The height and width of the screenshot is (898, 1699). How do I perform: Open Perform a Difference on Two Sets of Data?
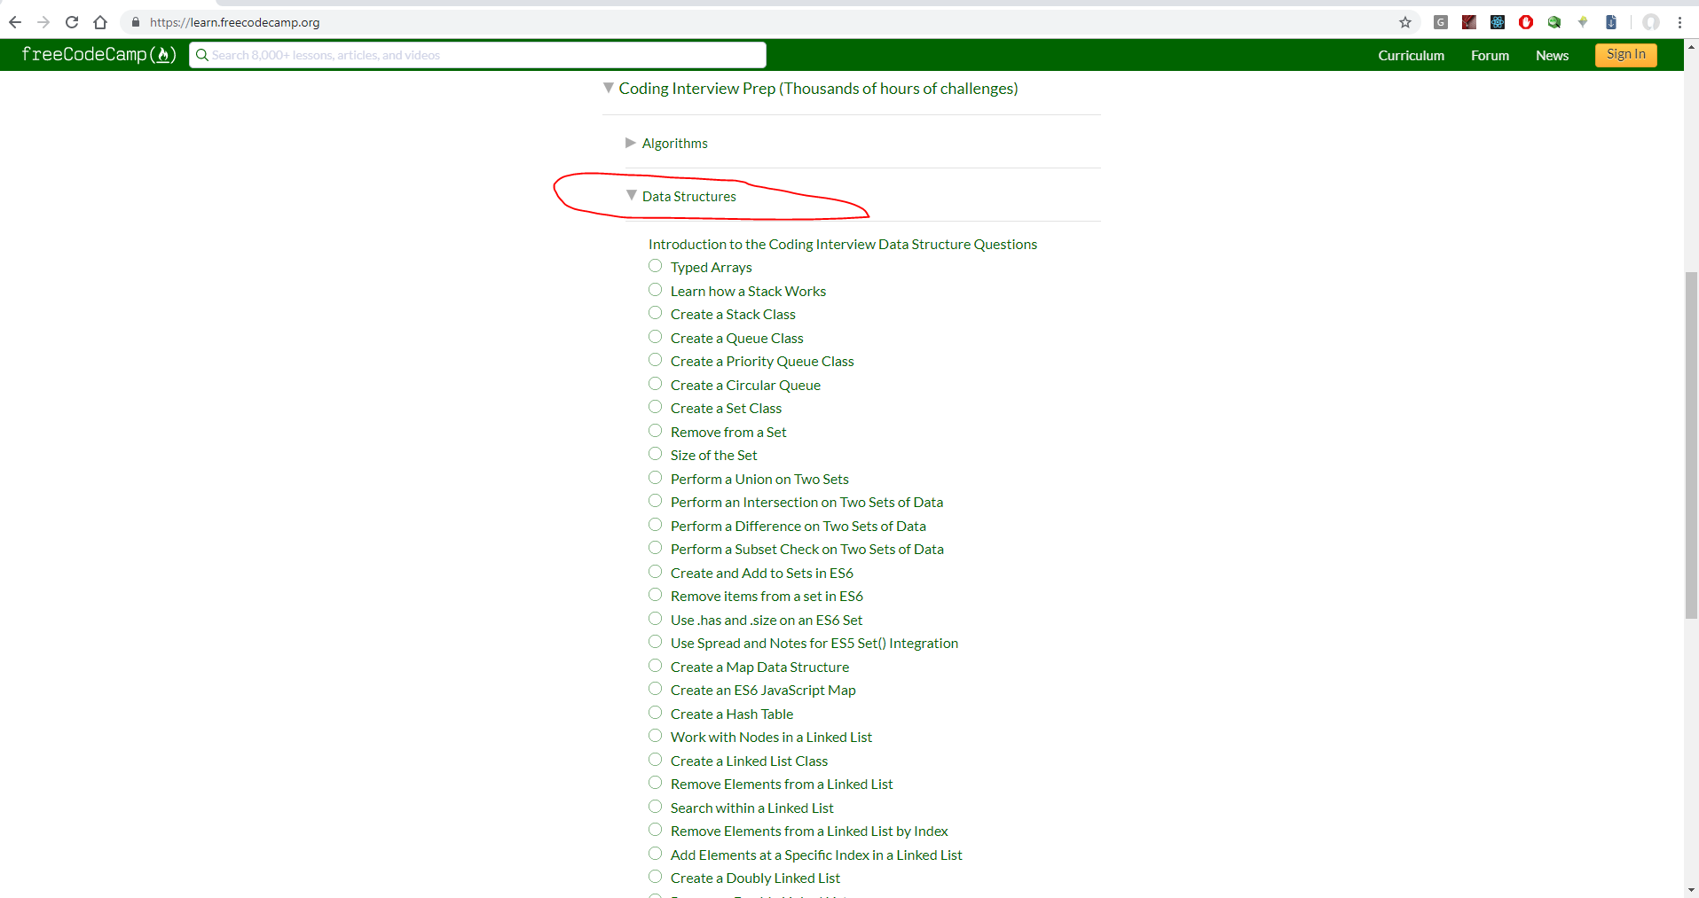[798, 526]
